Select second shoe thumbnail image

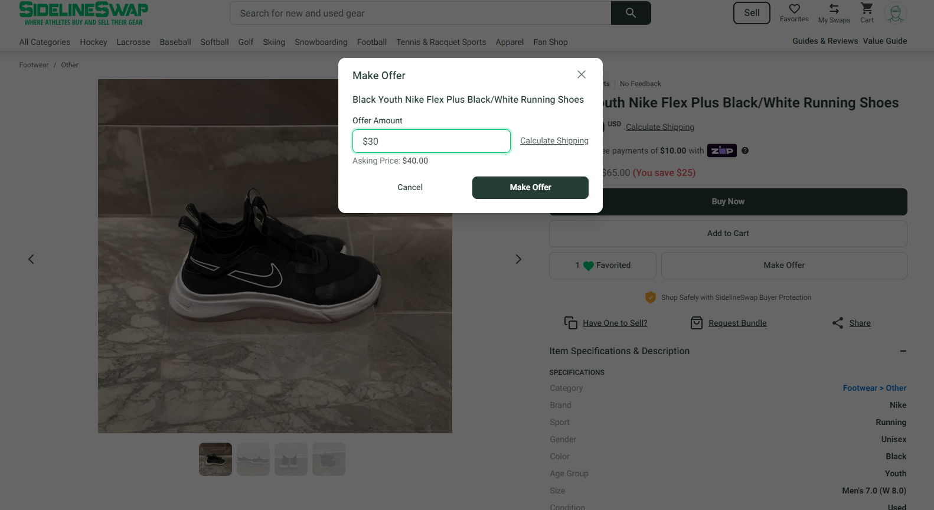(253, 459)
